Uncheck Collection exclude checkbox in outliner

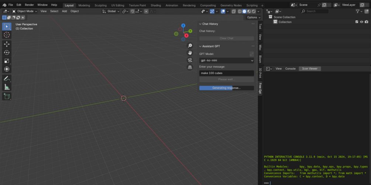pos(357,22)
